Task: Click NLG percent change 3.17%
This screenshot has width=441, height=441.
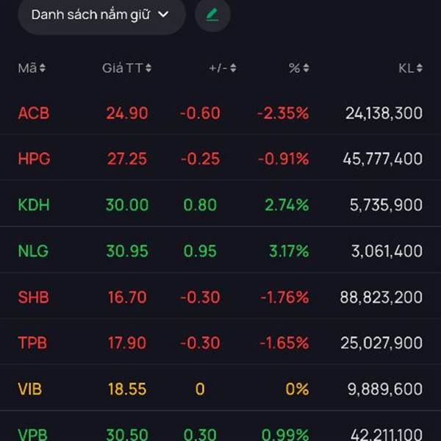Action: [289, 251]
